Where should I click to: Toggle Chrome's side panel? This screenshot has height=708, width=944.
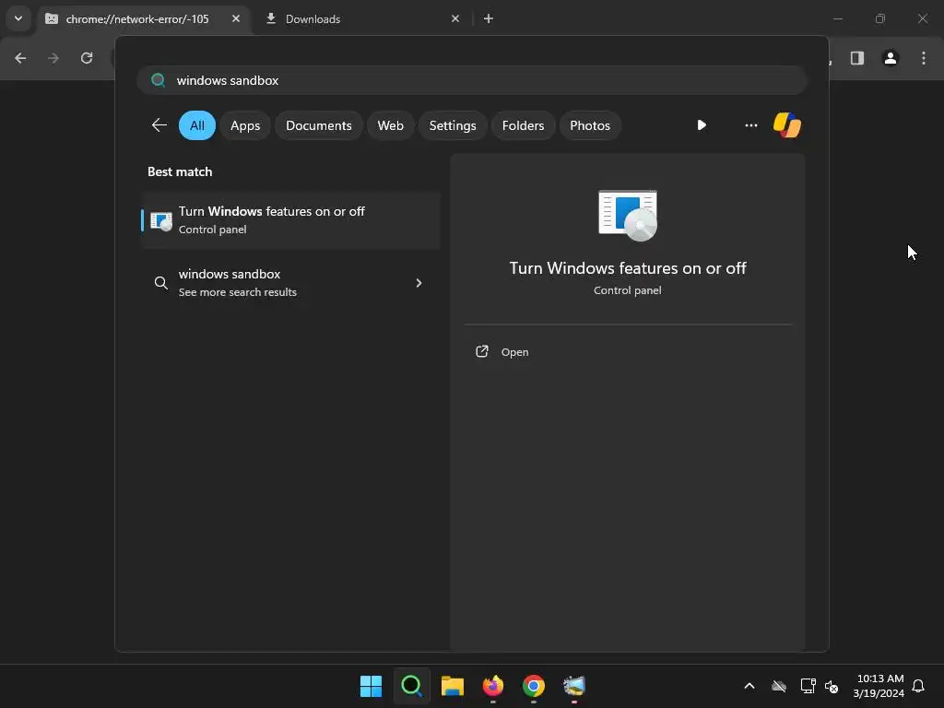tap(857, 58)
